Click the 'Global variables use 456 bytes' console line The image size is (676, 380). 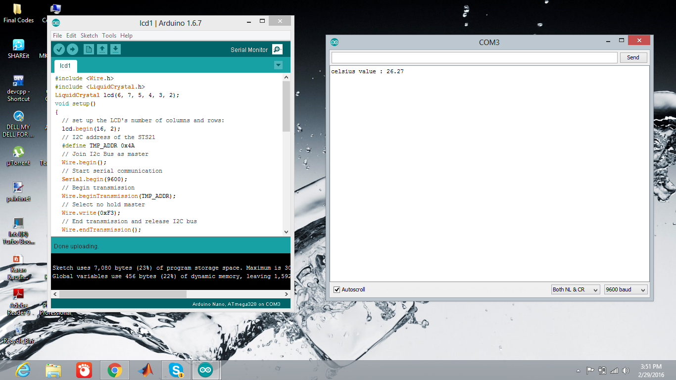pos(171,276)
